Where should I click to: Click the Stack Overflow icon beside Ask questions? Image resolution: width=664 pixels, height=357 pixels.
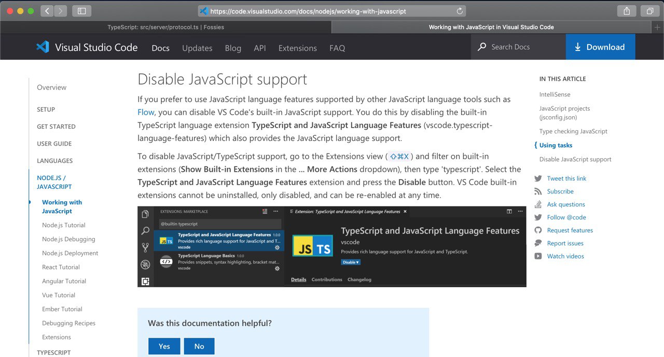[538, 204]
